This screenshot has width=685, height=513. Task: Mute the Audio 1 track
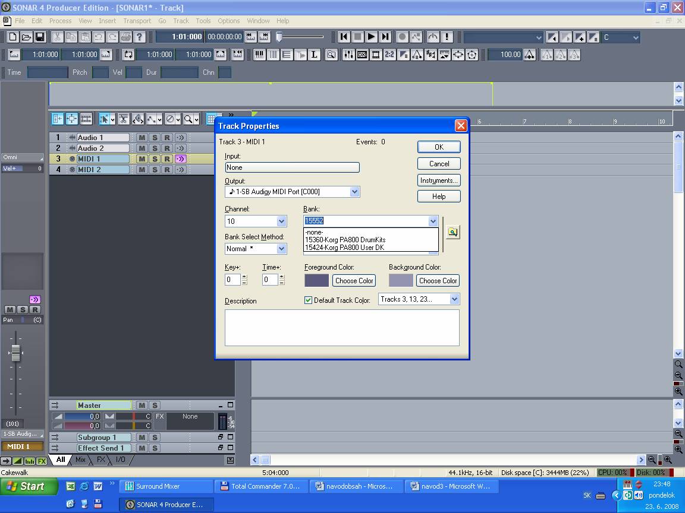pos(142,137)
